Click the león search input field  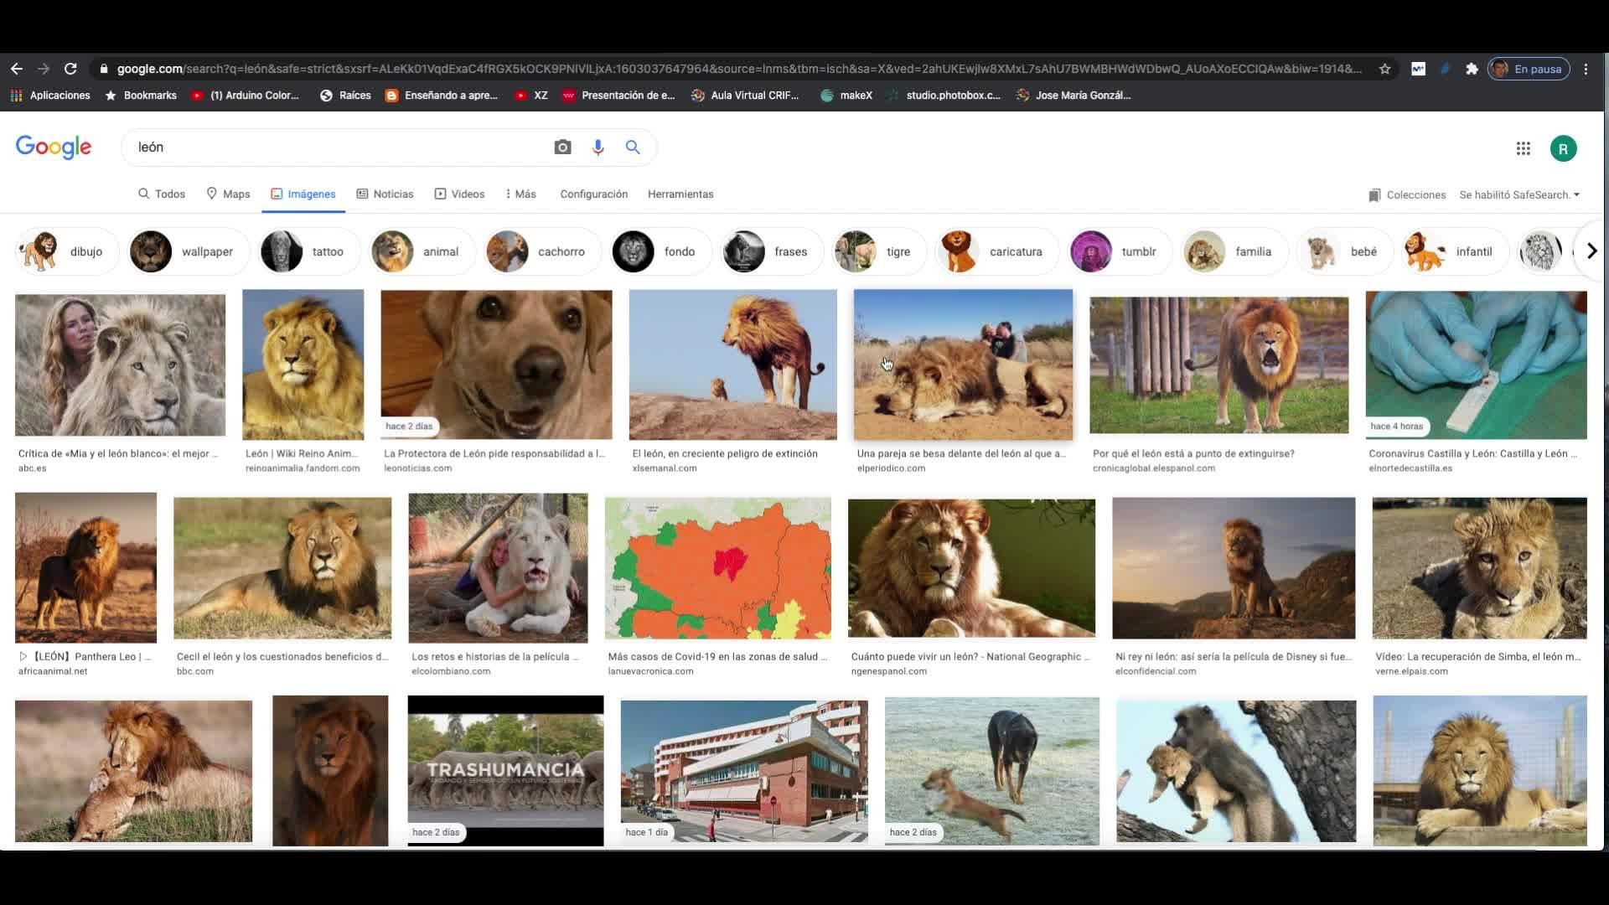click(x=335, y=147)
